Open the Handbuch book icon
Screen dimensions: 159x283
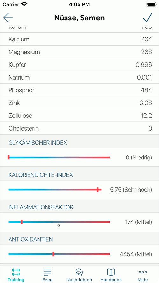(111, 272)
